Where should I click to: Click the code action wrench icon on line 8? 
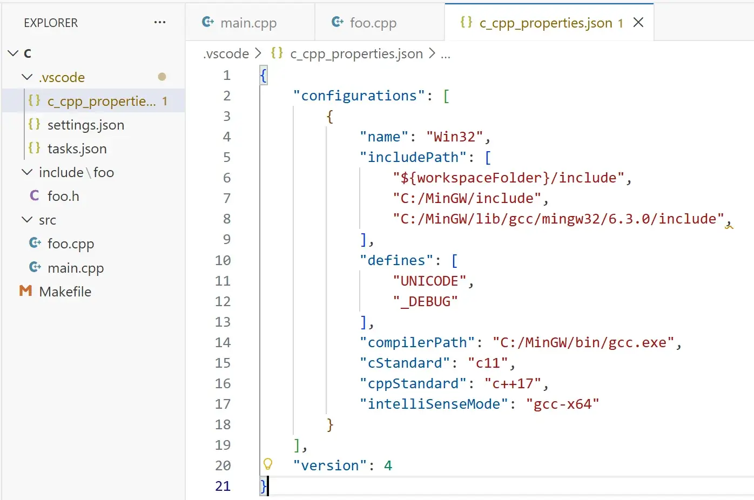(730, 226)
